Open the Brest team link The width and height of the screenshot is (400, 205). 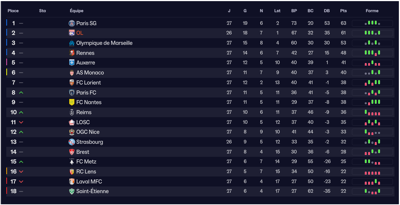pyautogui.click(x=83, y=152)
